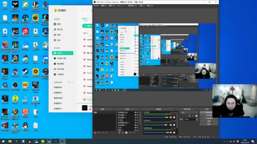Toggle lock on 窗口捕获 4 source
257x144 pixels.
click(x=138, y=115)
